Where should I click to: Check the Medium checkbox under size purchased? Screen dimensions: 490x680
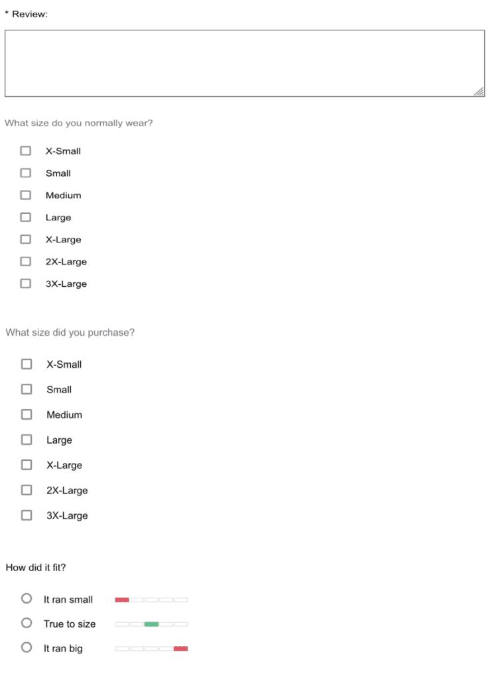pyautogui.click(x=26, y=414)
